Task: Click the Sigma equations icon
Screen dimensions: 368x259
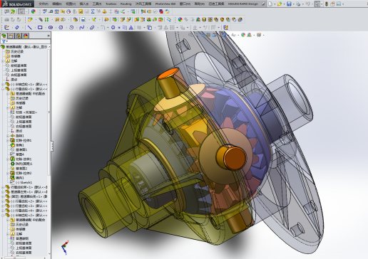Action: click(93, 11)
